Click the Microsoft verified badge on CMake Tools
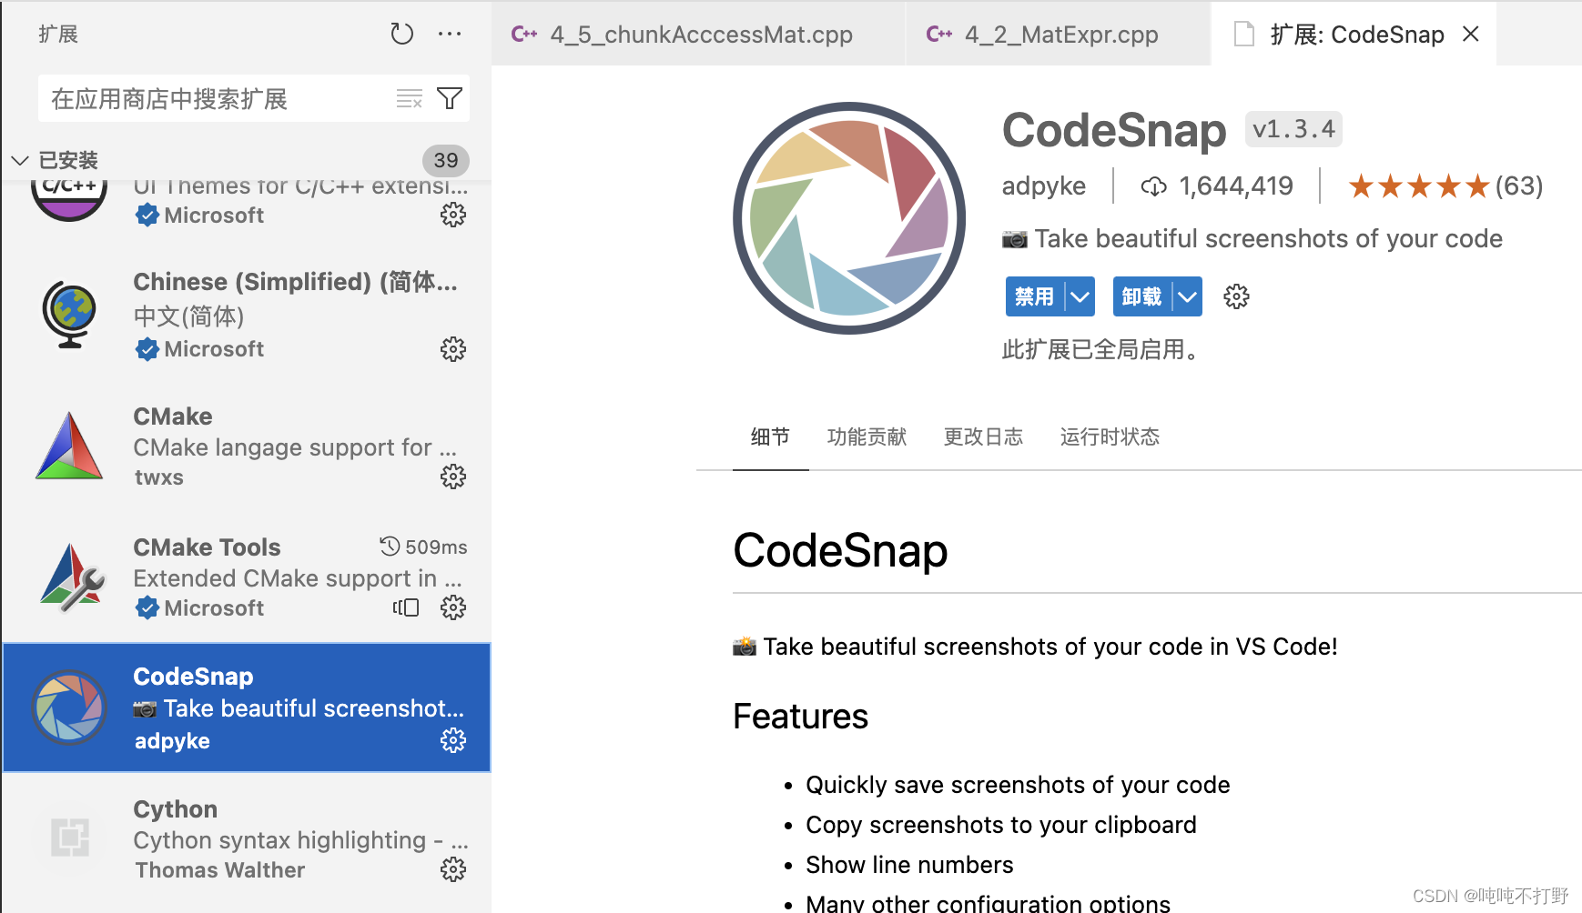Screen dimensions: 1582x913 [x=147, y=607]
